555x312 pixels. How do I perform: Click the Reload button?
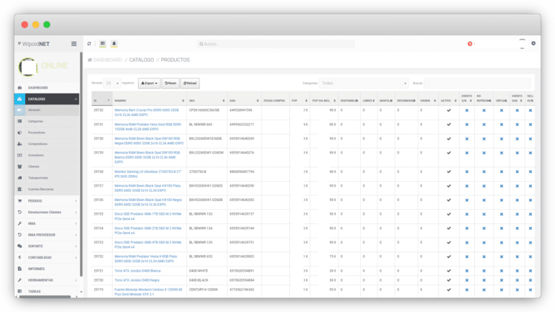click(190, 84)
